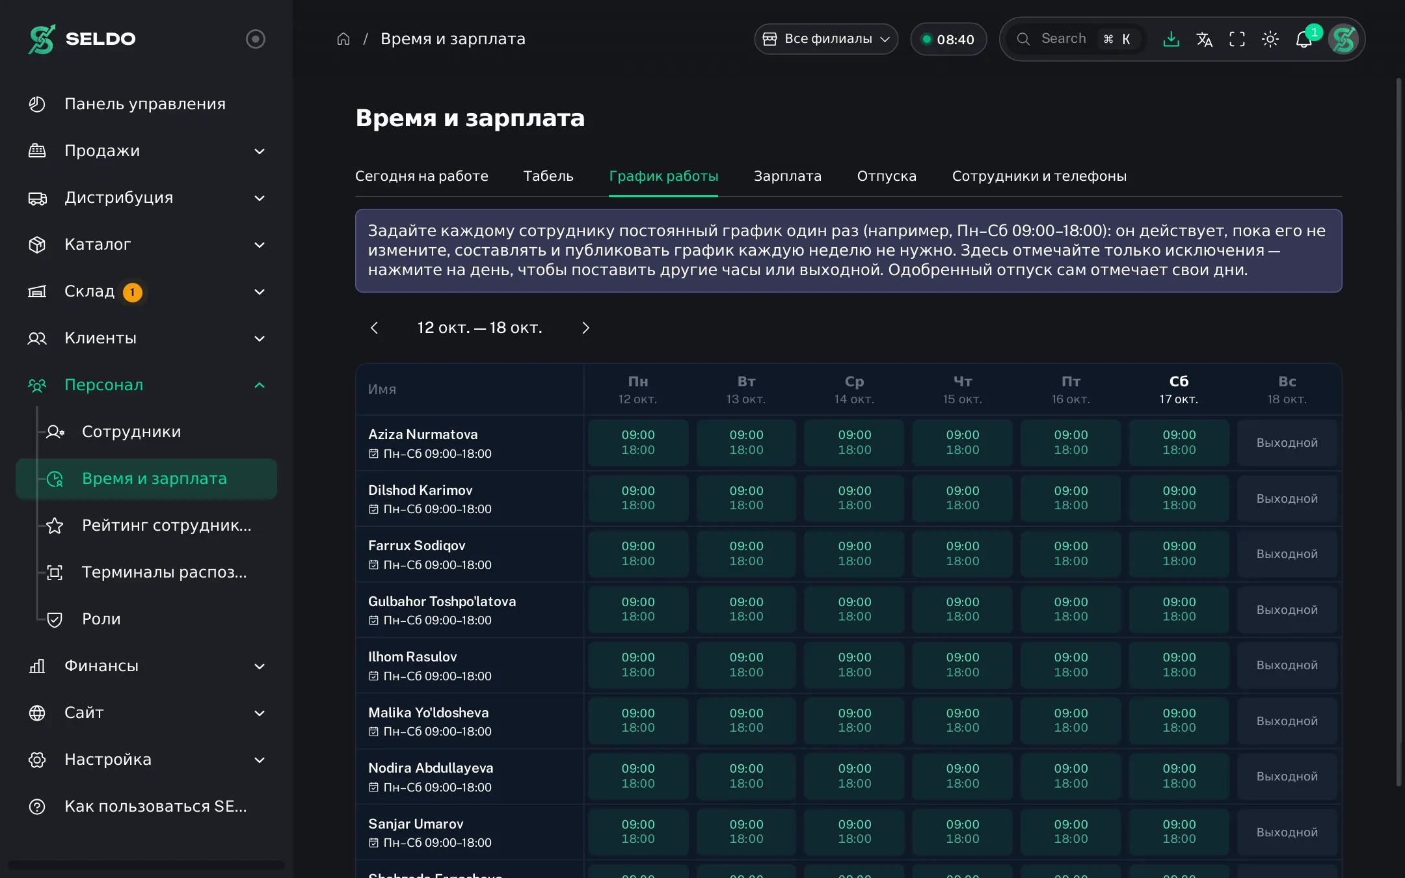Image resolution: width=1405 pixels, height=878 pixels.
Task: Toggle the sidebar pin radio icon
Action: pos(256,39)
